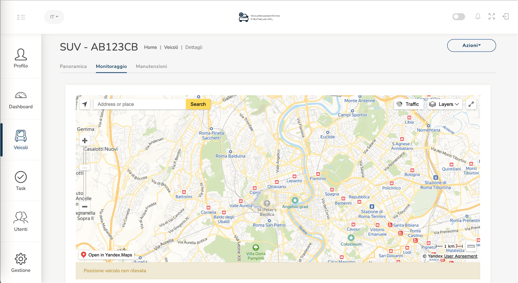The image size is (518, 283).
Task: Open Task in the sidebar
Action: click(21, 181)
